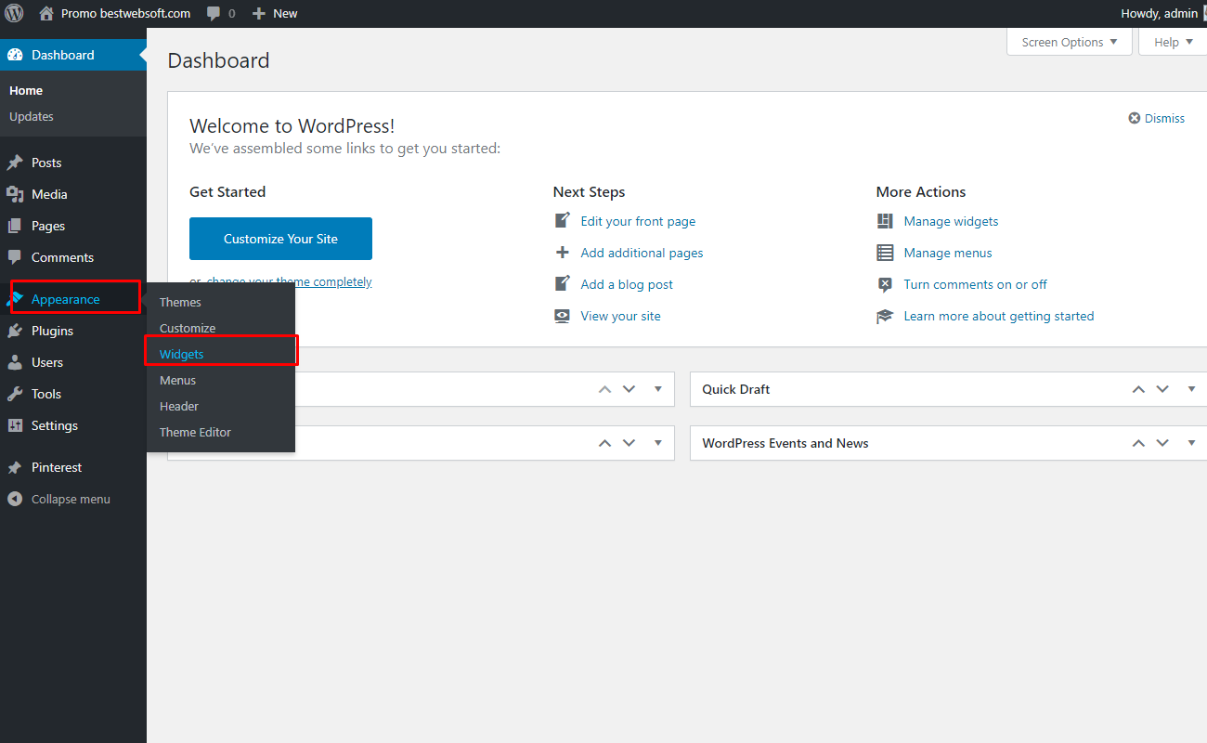Click the list icon beside Manage menus
The image size is (1207, 743).
click(885, 253)
